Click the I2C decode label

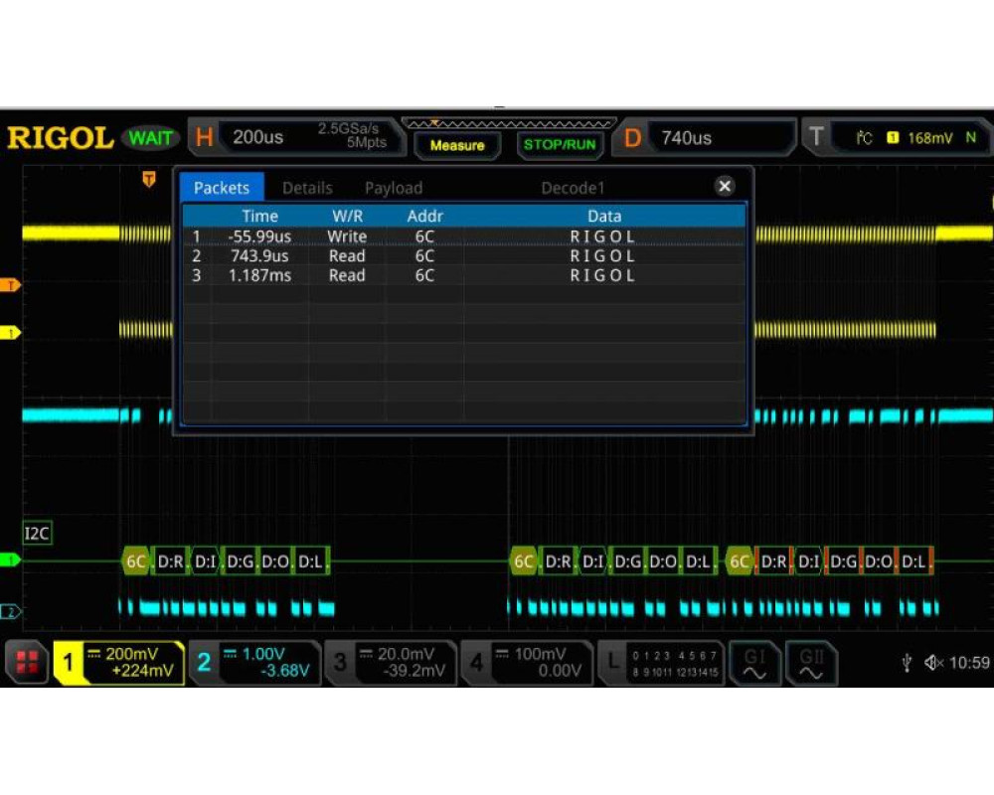[37, 534]
